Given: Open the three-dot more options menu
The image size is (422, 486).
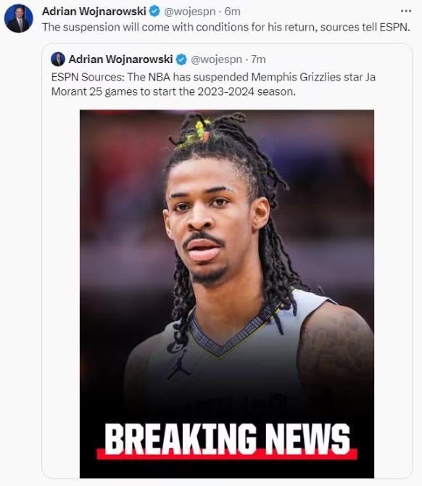Looking at the screenshot, I should click(406, 11).
